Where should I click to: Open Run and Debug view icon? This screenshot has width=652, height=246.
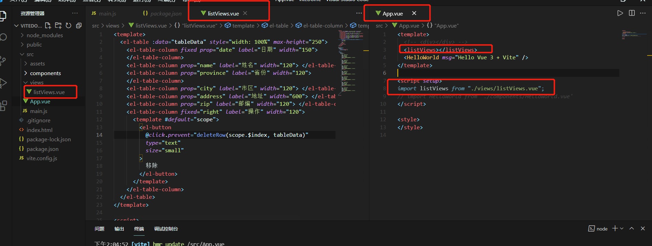tap(3, 83)
